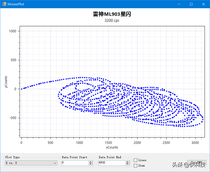The image size is (210, 172).
Task: Click the 1500 tick label on x-axis
Action: tap(108, 143)
